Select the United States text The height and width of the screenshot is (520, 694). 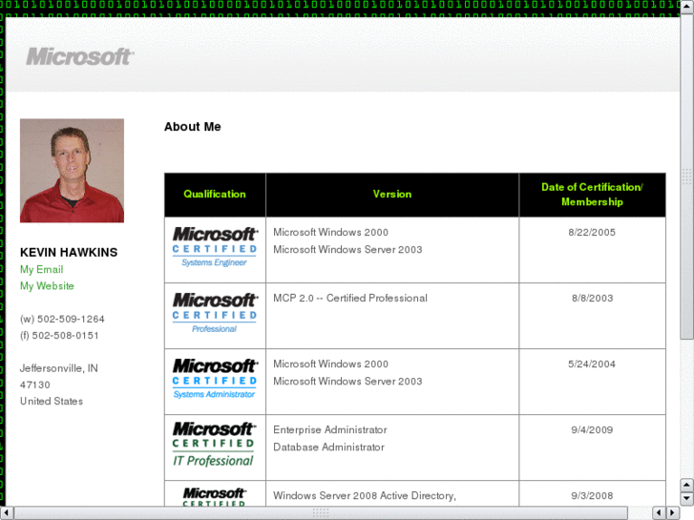click(x=52, y=402)
